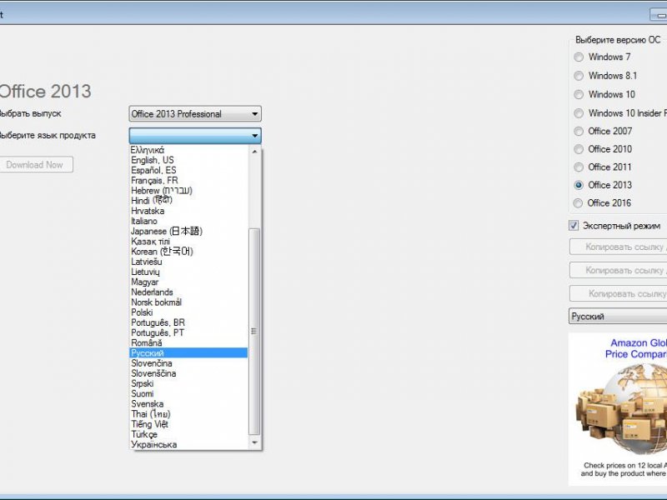Select Қазақ тілі in the language list
Screen dimensions: 667x500
pos(188,242)
